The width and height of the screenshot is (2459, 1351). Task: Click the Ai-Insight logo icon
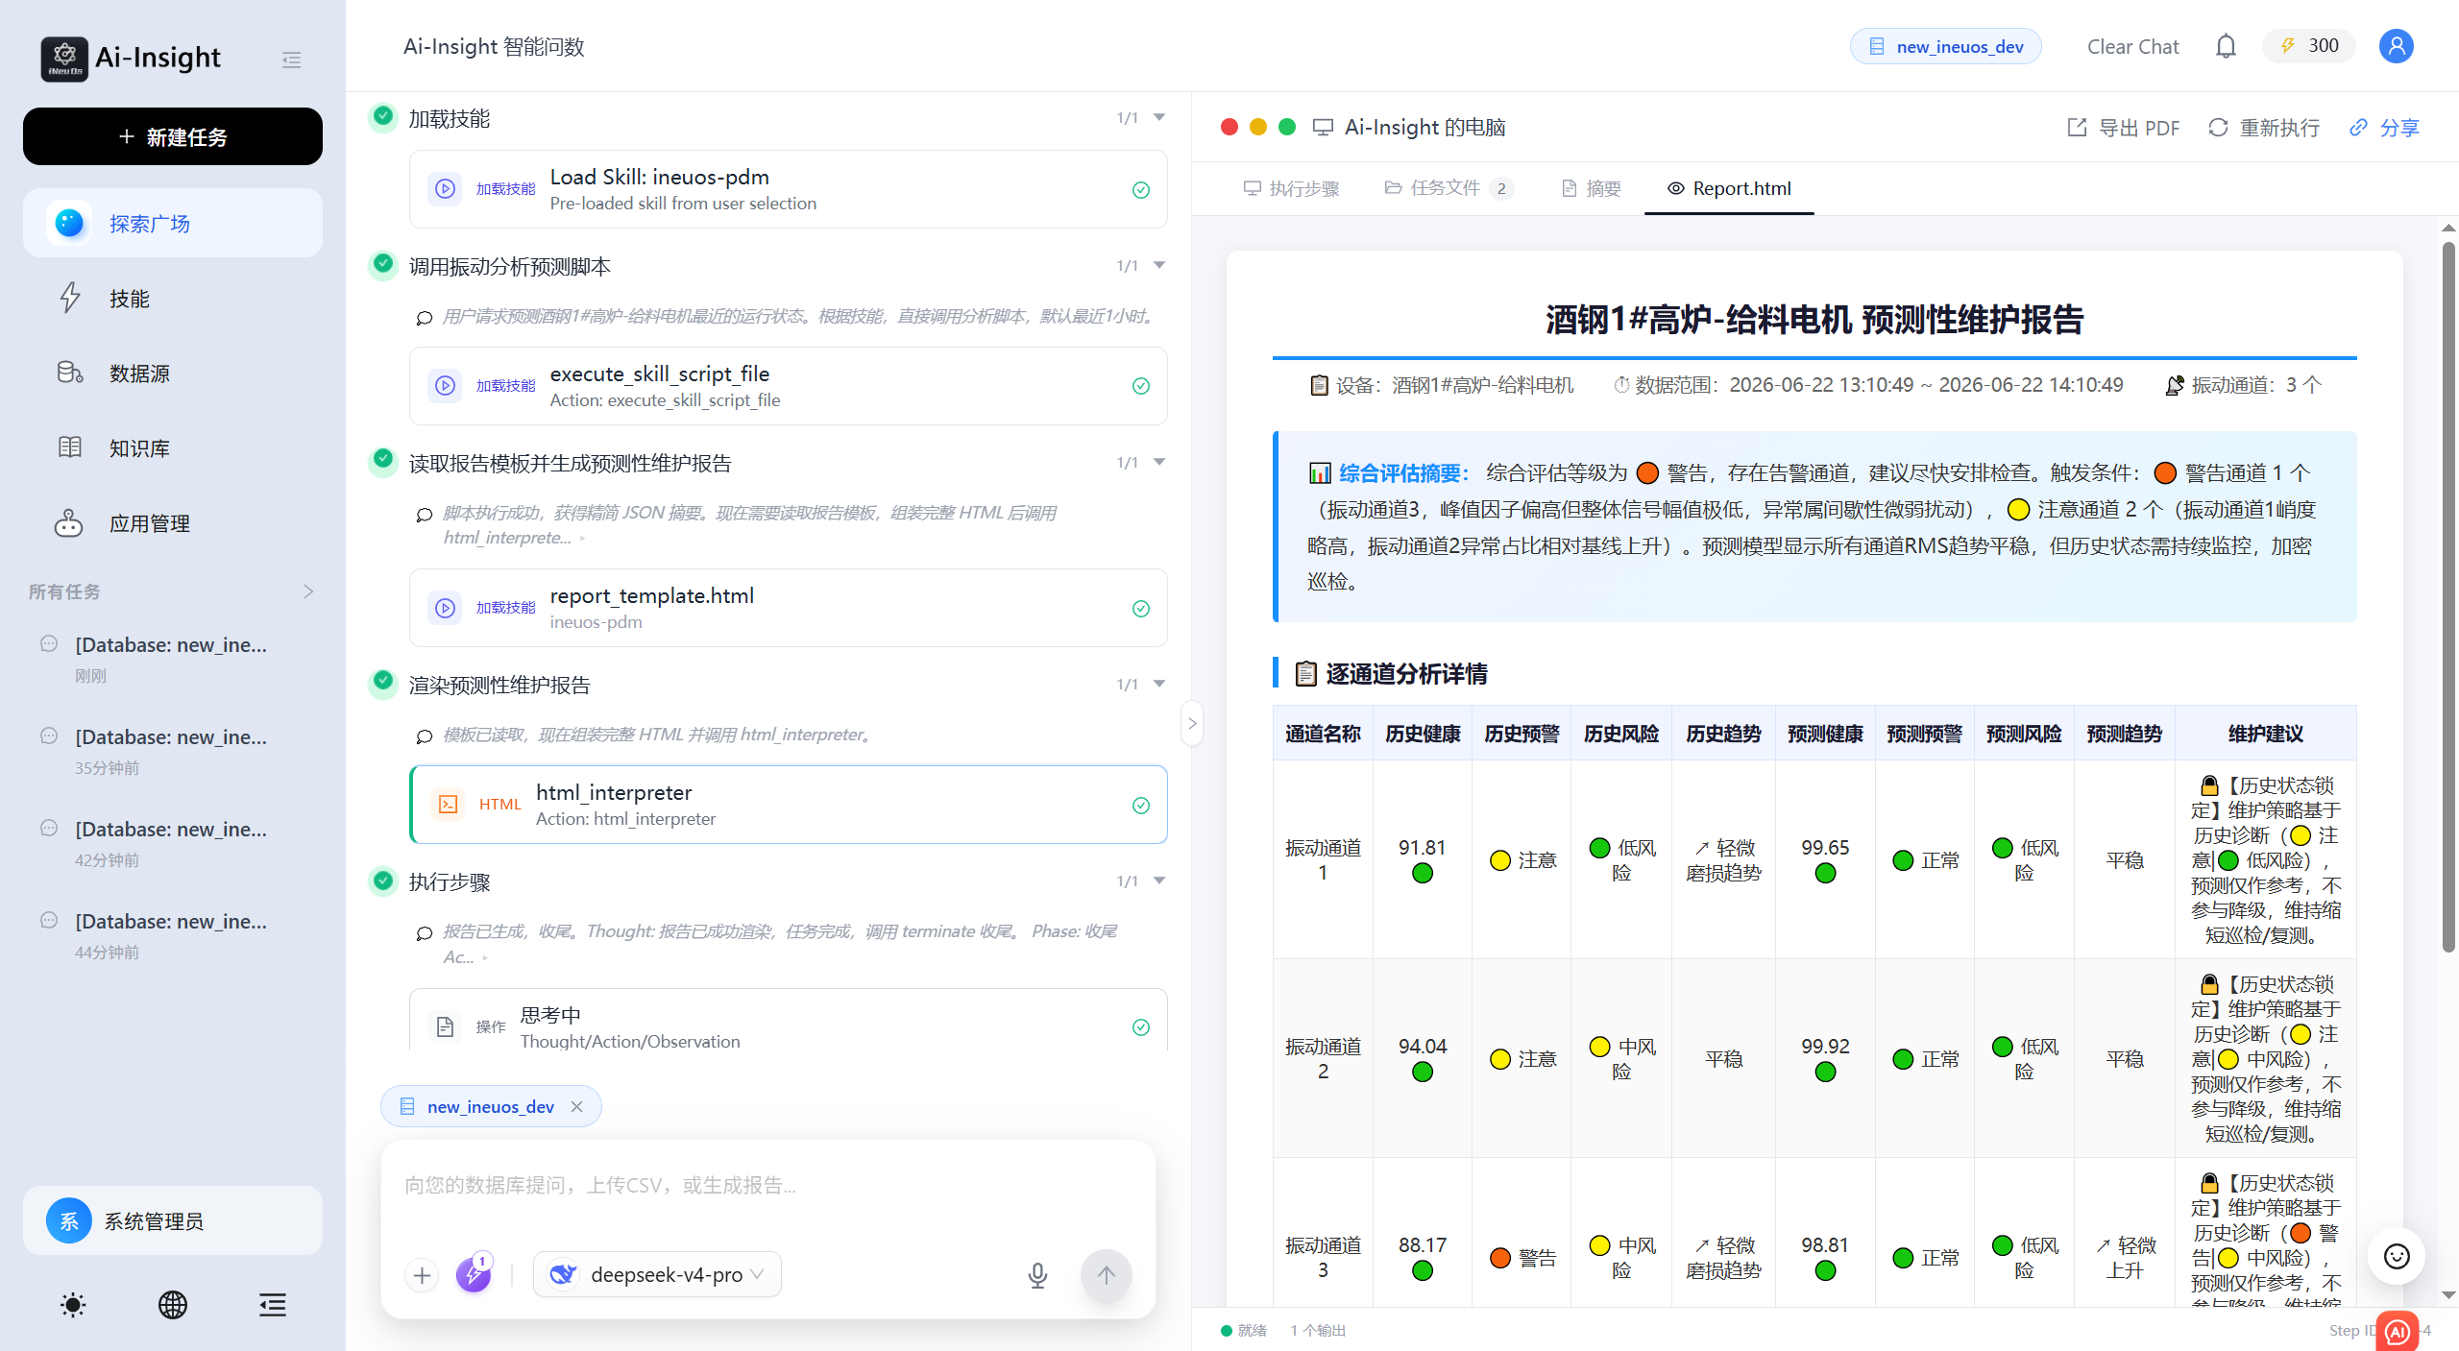64,59
